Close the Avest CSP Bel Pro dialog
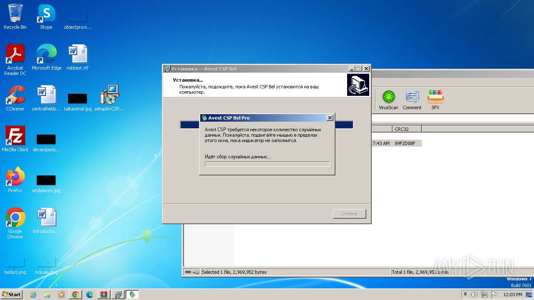This screenshot has height=300, width=534. coord(330,118)
